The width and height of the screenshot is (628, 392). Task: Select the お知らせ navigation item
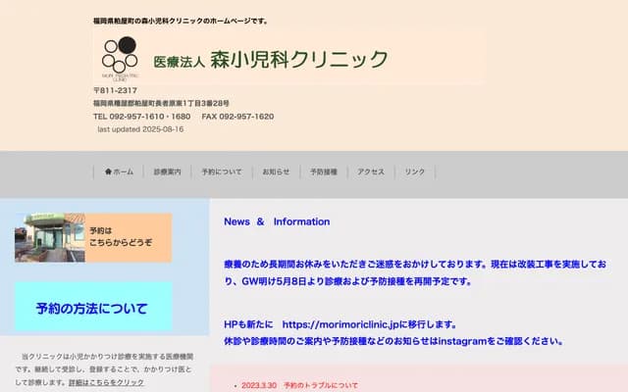[276, 171]
